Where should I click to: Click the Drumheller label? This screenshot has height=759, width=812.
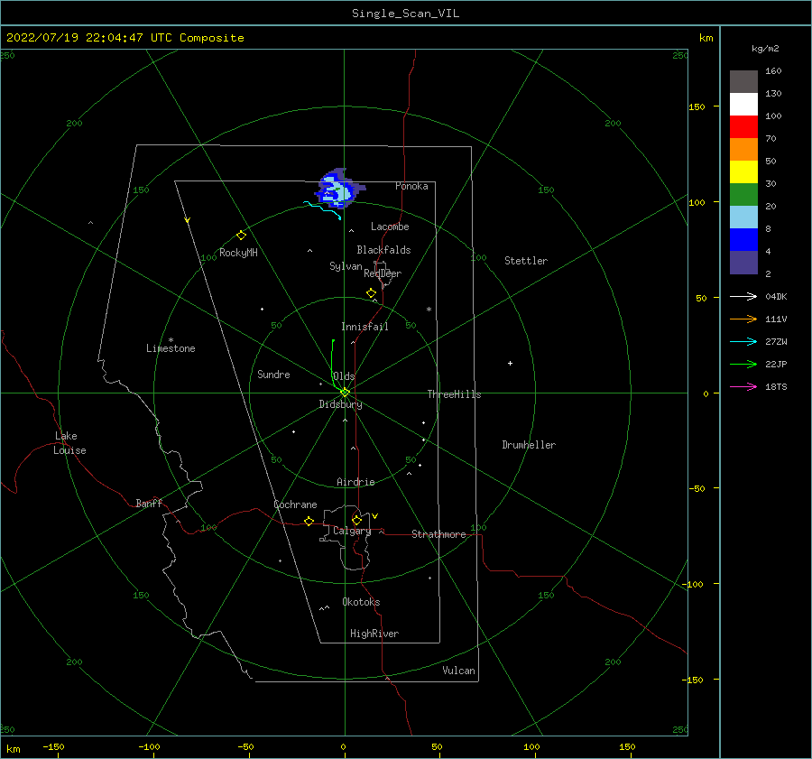529,445
